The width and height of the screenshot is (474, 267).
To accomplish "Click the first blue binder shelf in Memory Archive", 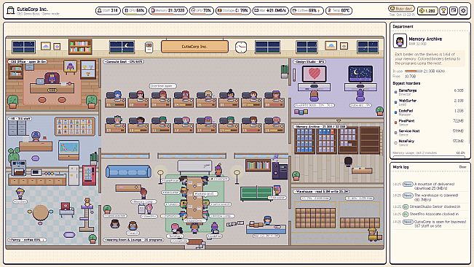I will (x=304, y=141).
